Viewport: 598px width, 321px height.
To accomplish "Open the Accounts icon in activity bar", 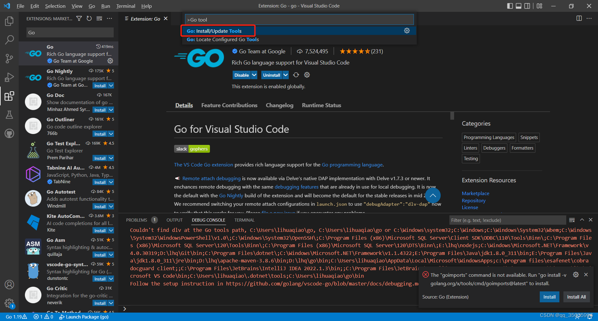I will 9,285.
